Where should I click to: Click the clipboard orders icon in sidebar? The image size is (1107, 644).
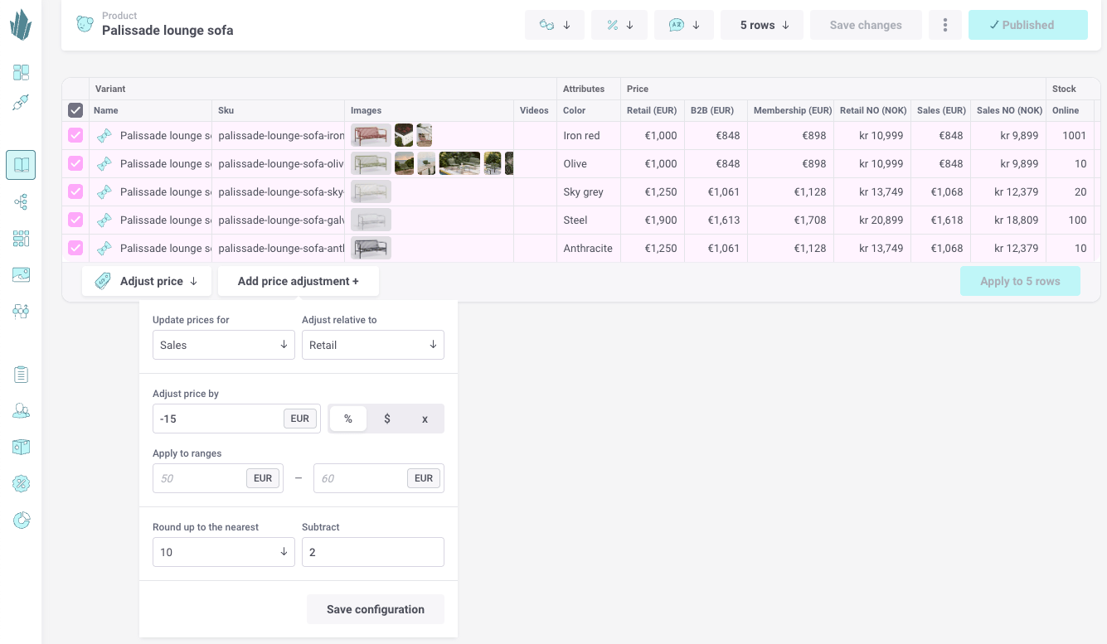click(x=21, y=375)
